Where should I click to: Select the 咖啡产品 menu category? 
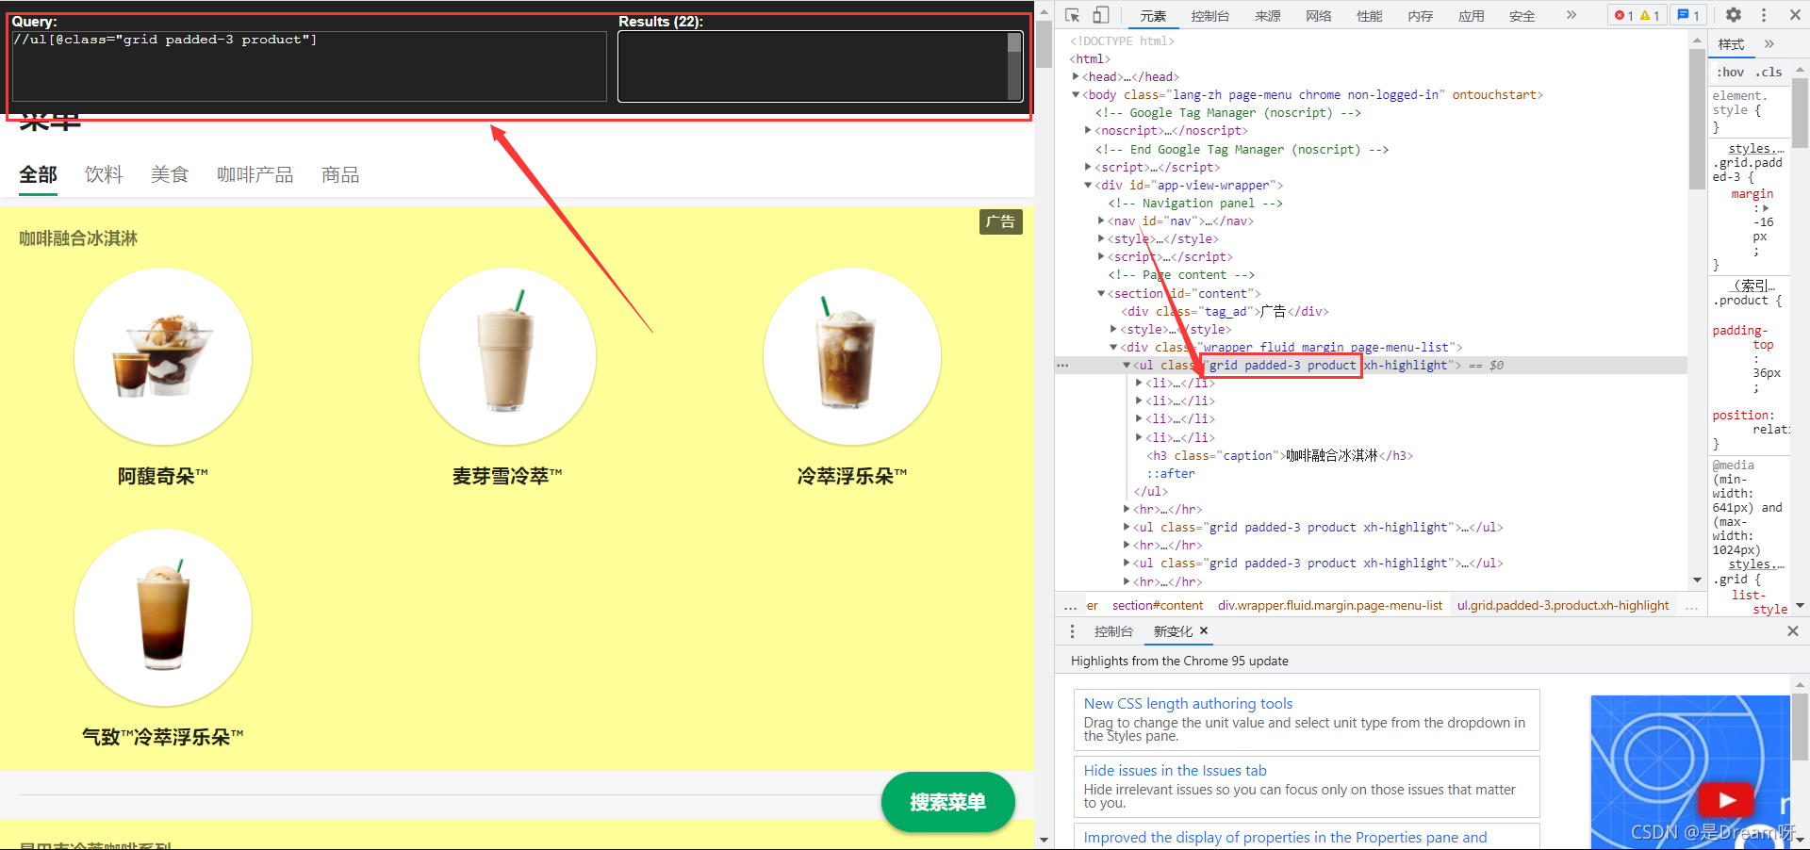(x=255, y=175)
